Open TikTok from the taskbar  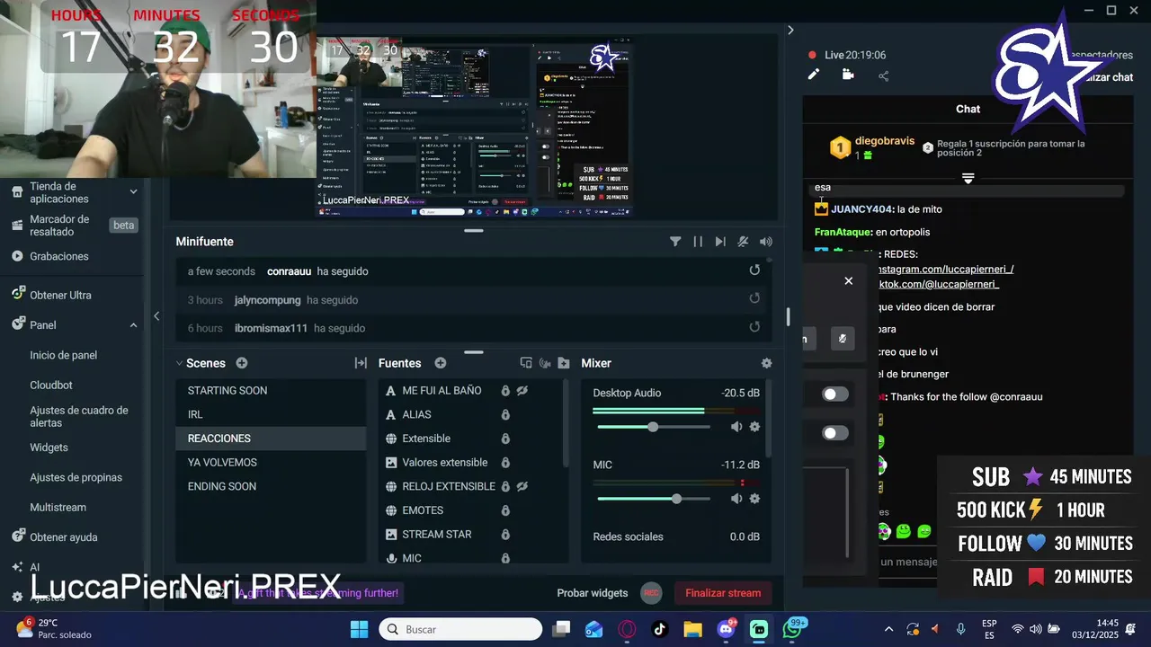click(659, 629)
